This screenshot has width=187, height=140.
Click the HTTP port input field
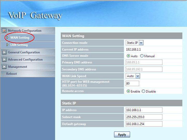132,84
